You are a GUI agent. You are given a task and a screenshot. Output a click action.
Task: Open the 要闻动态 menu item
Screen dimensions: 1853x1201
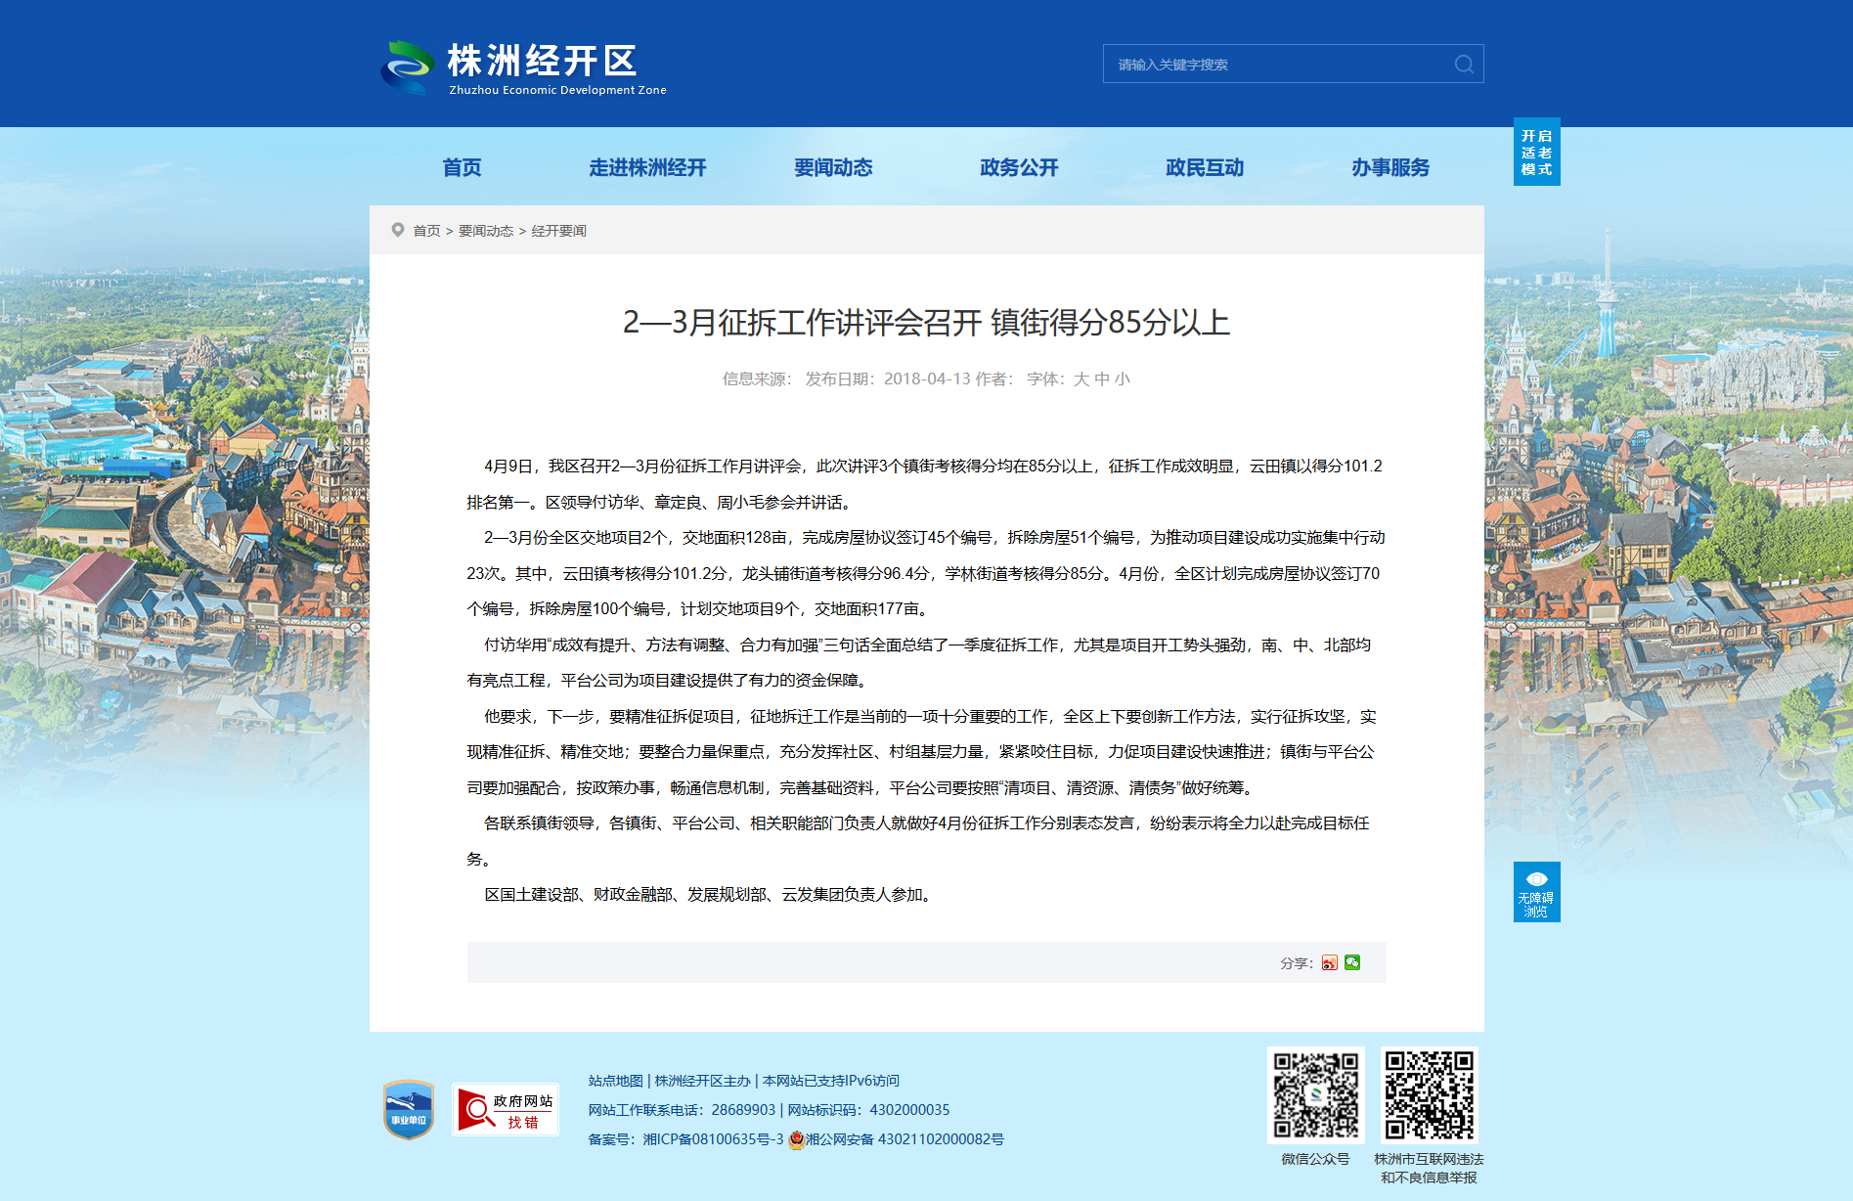pos(833,167)
